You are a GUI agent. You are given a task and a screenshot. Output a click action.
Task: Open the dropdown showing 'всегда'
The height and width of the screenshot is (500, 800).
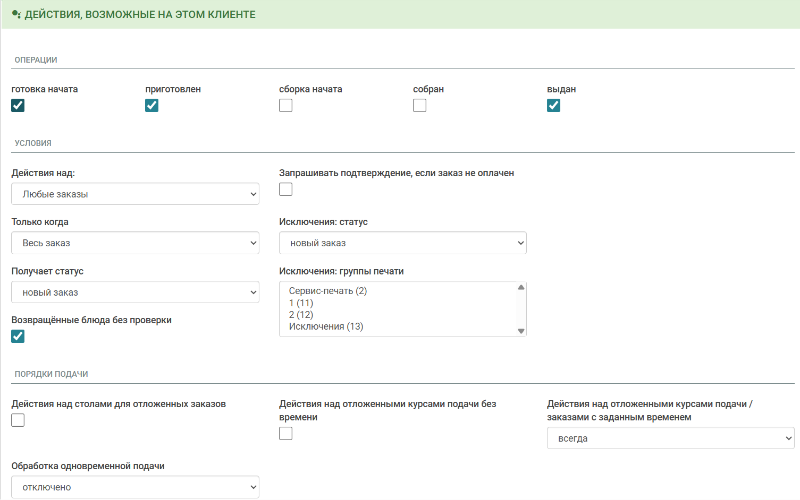coord(670,438)
